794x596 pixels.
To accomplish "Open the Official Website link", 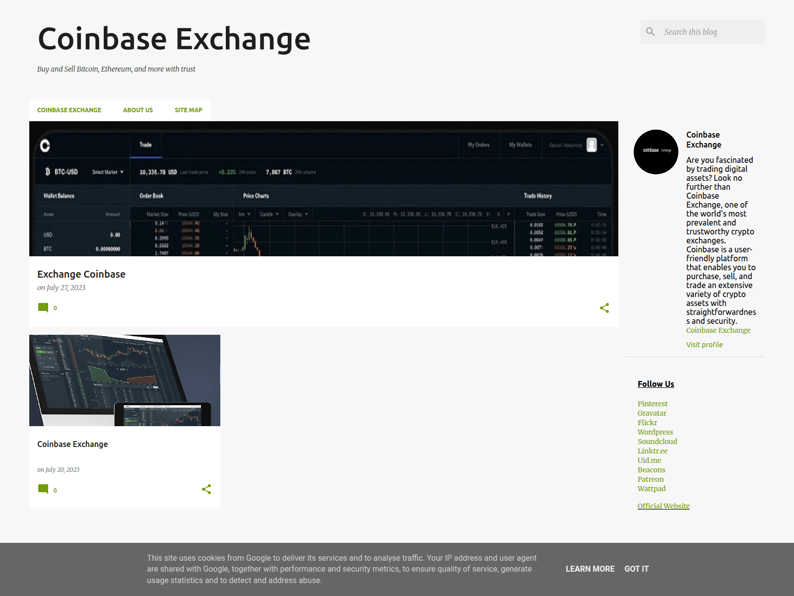I will pyautogui.click(x=663, y=506).
